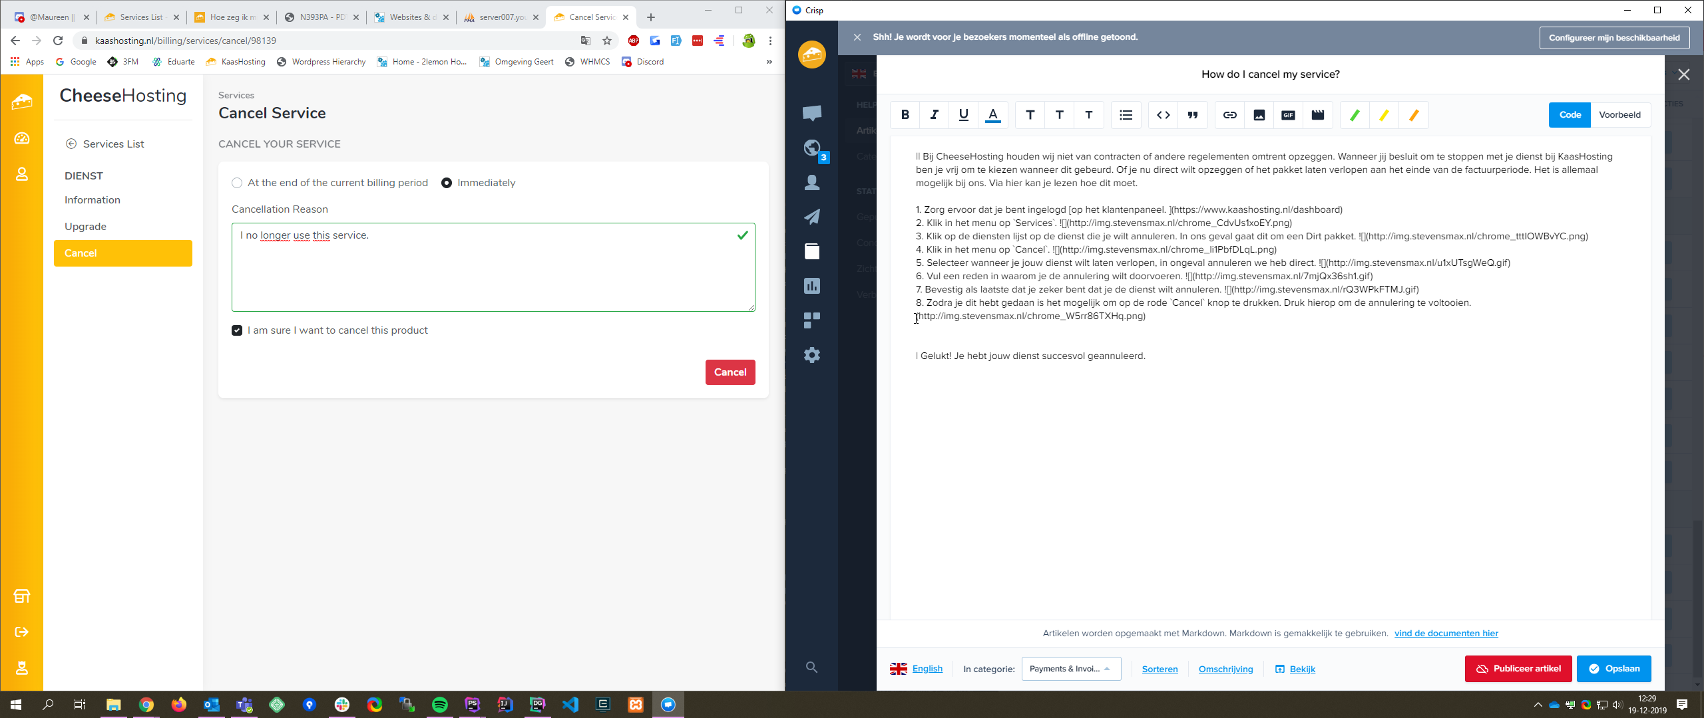The image size is (1704, 718).
Task: Insert an image using picture icon
Action: (x=1259, y=115)
